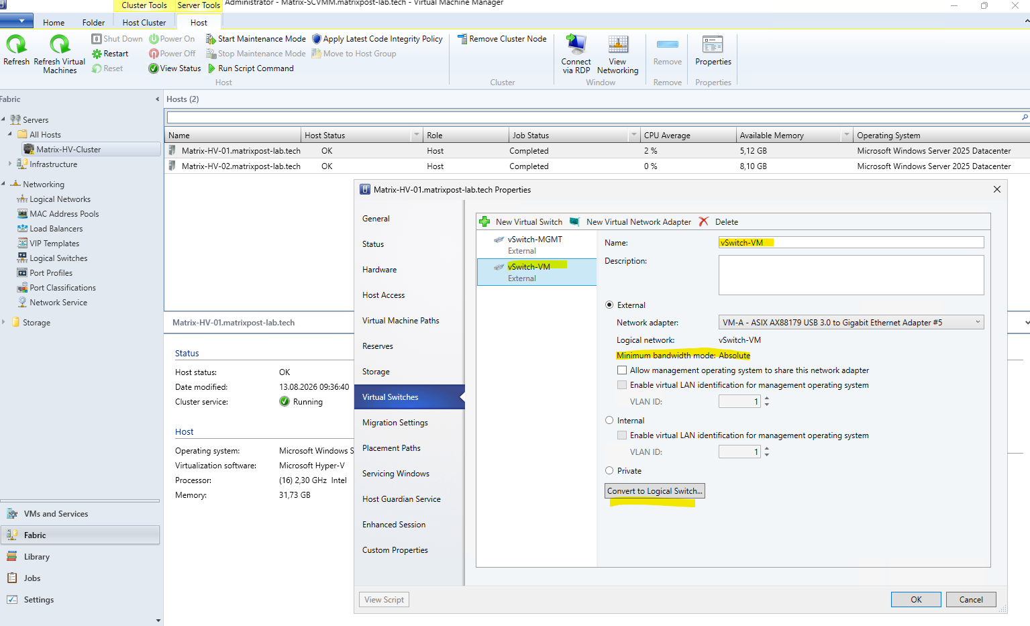
Task: Apply Latest Code Integrity Policy
Action: click(x=377, y=39)
